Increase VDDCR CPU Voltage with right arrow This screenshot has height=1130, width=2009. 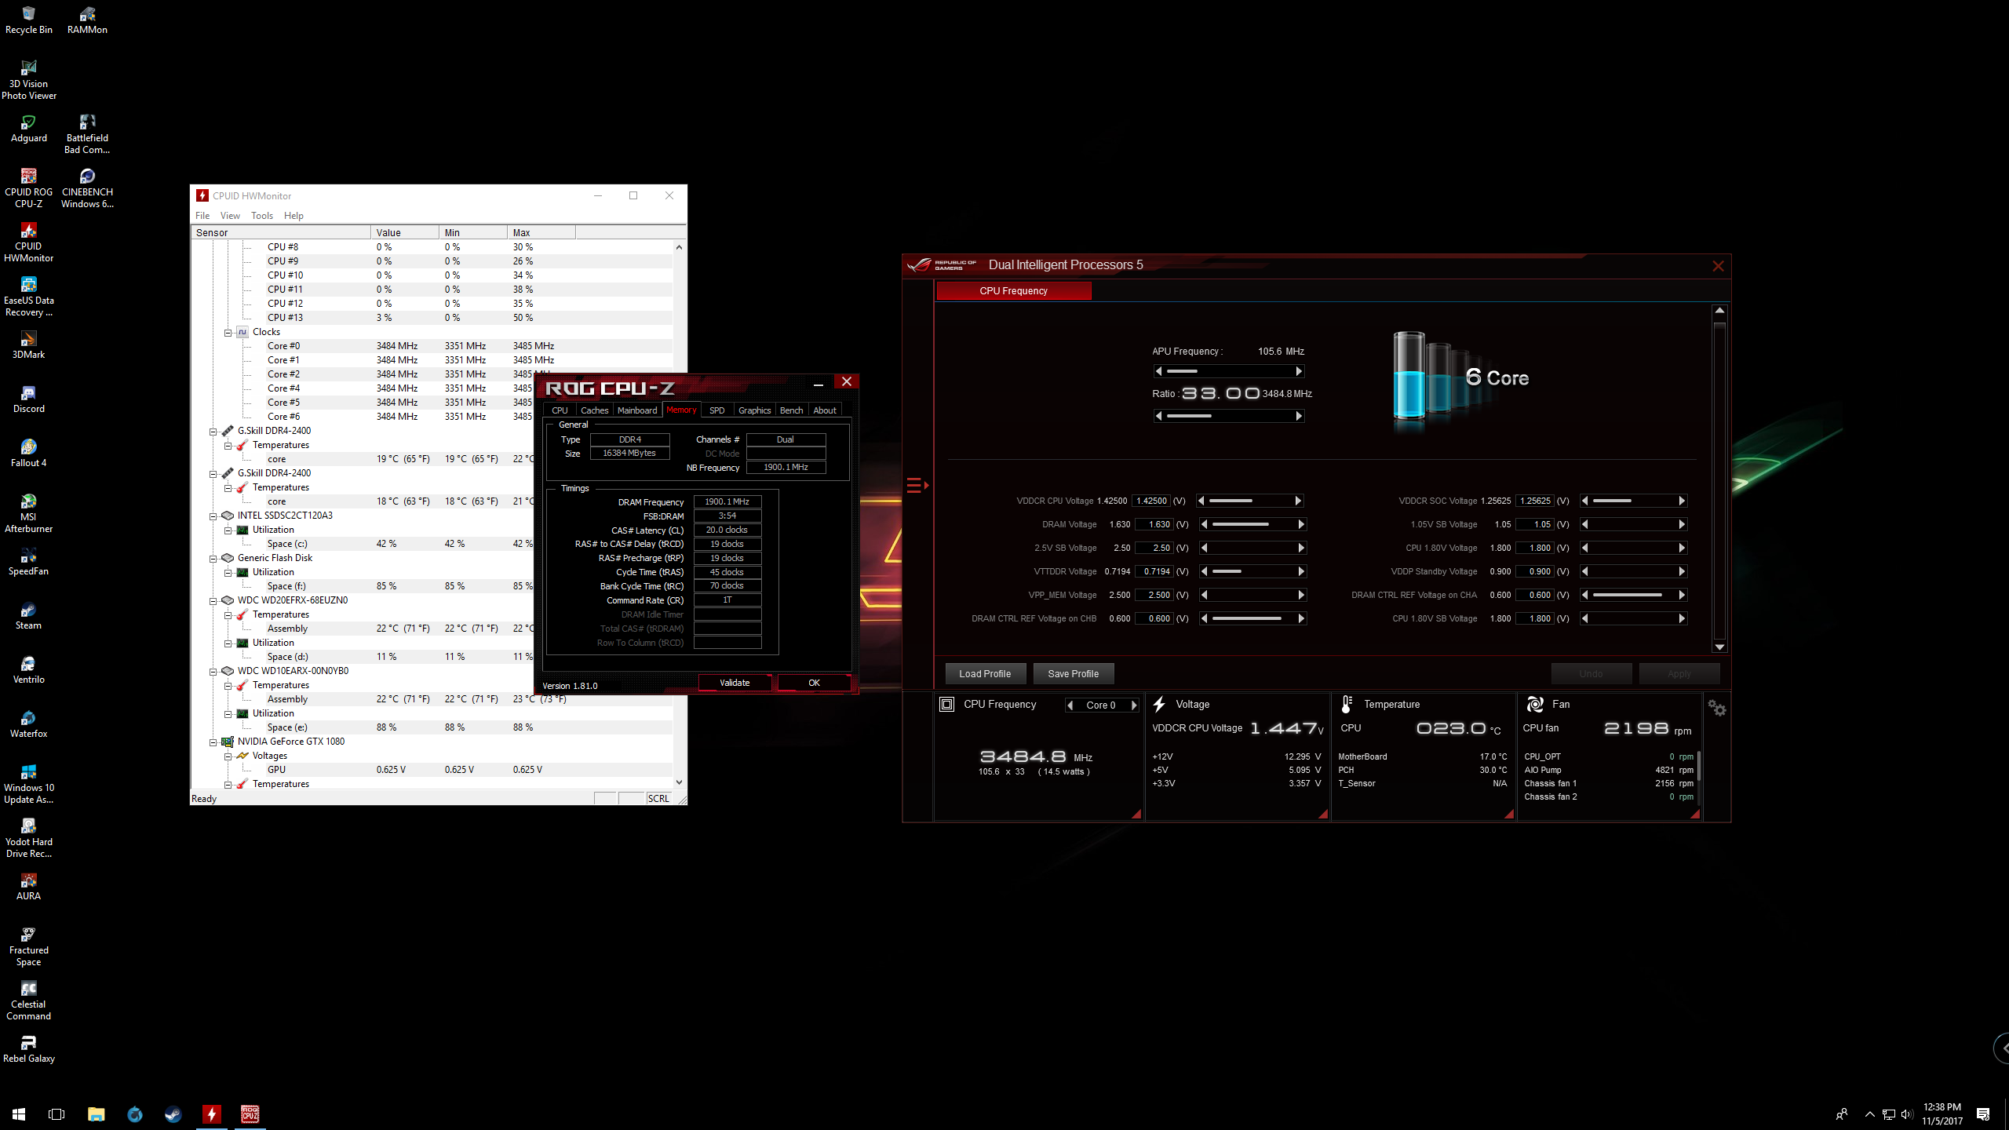coord(1298,501)
